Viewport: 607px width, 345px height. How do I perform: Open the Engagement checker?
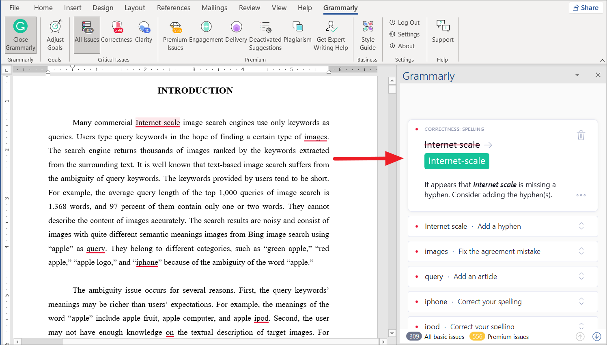tap(206, 35)
